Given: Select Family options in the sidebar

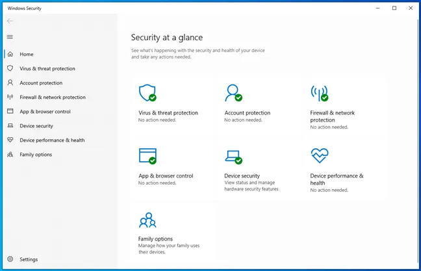Looking at the screenshot, I should coord(36,155).
